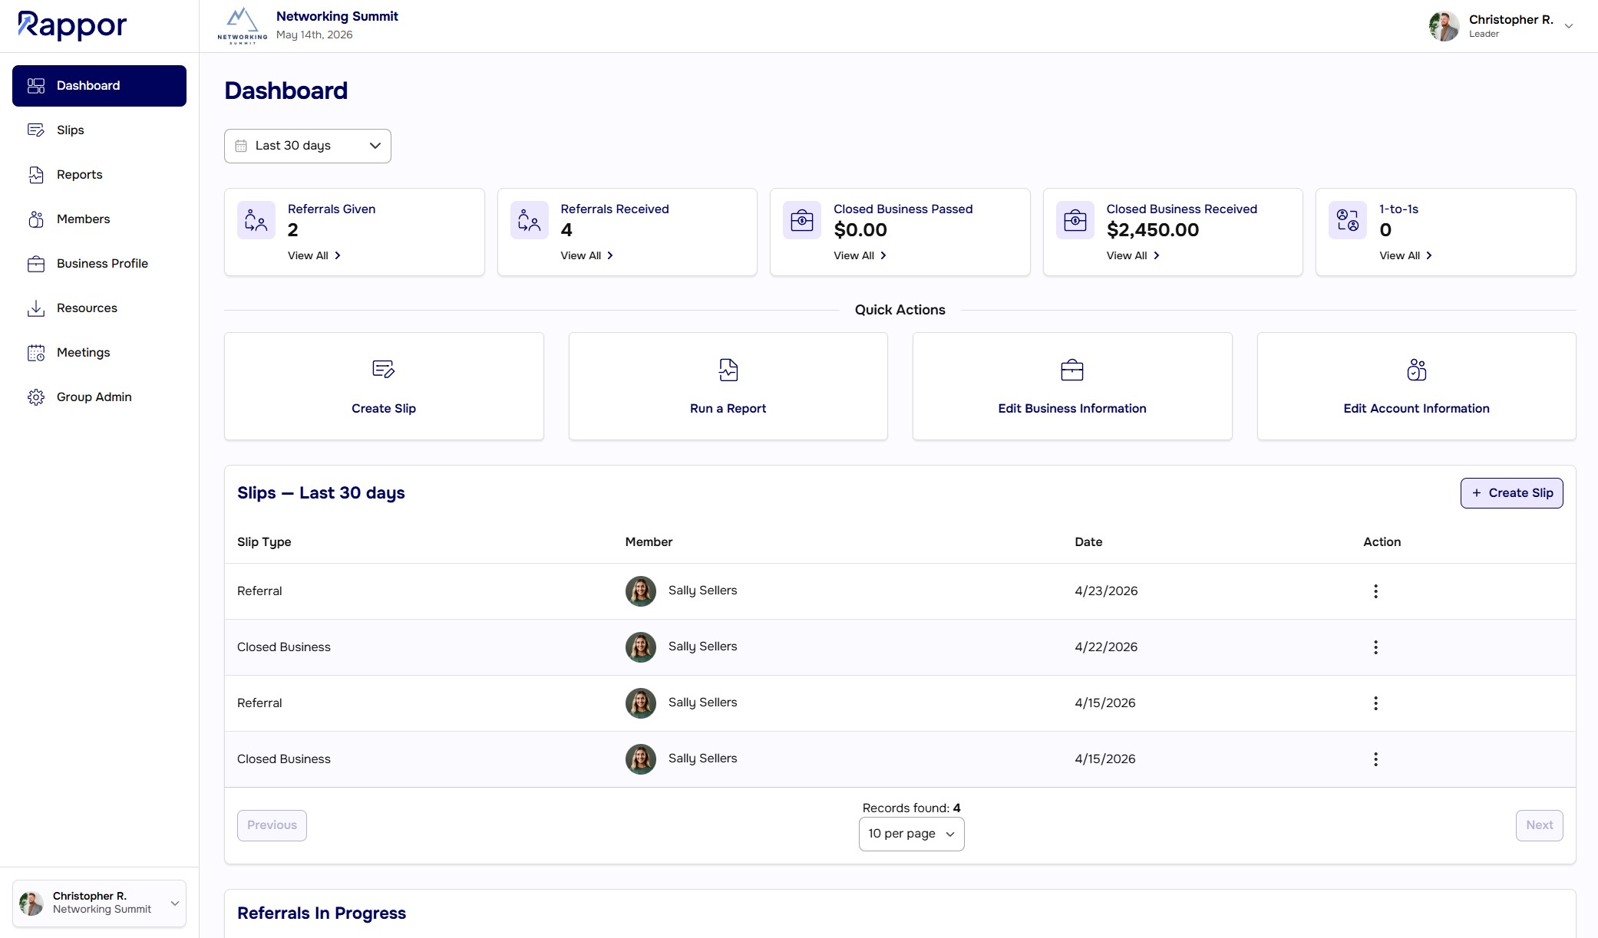Click the Referrals Given card icon

pos(256,220)
